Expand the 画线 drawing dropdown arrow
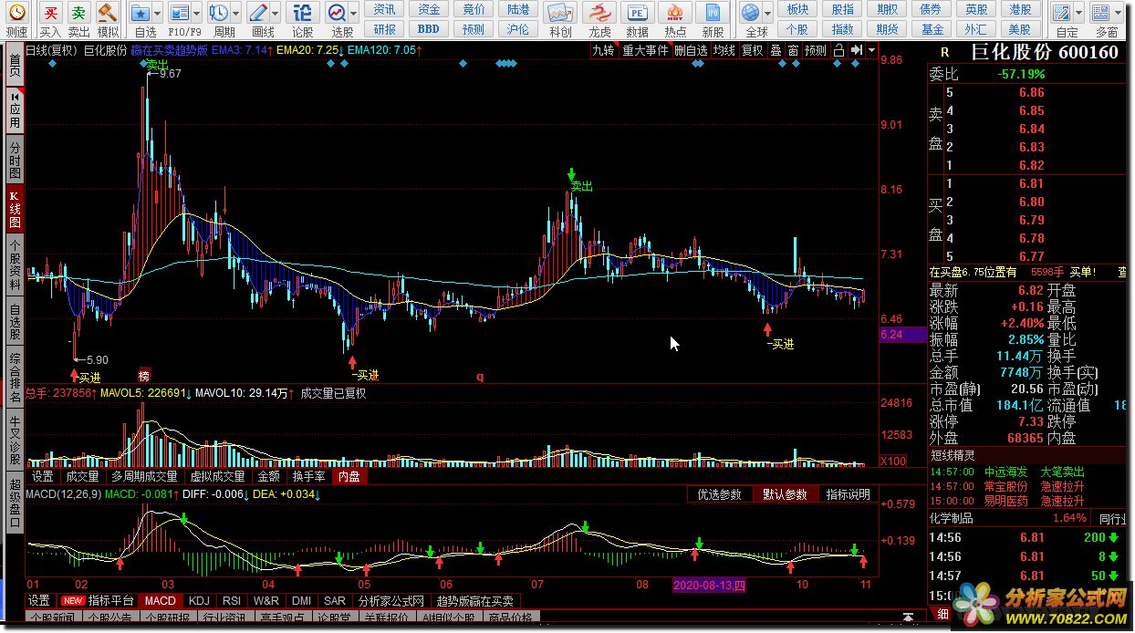The height and width of the screenshot is (633, 1135). [x=276, y=14]
